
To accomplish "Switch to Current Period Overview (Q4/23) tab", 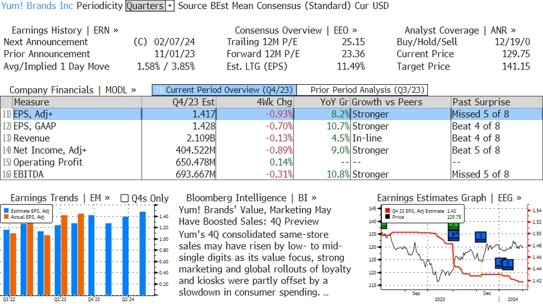I will [224, 90].
